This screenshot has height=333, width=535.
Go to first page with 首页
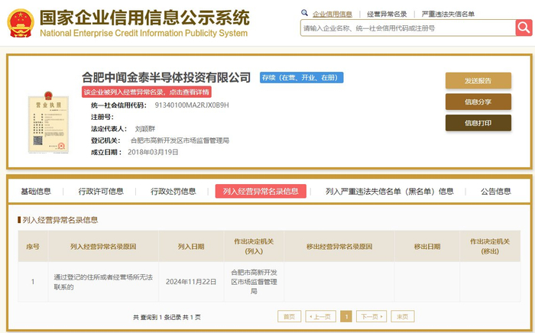pyautogui.click(x=290, y=316)
